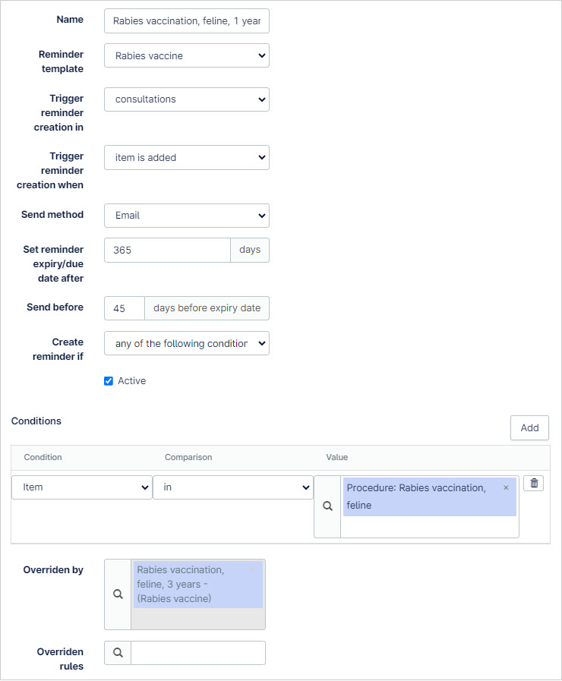Click the search icon in condition Value field
This screenshot has width=562, height=681.
coord(327,506)
